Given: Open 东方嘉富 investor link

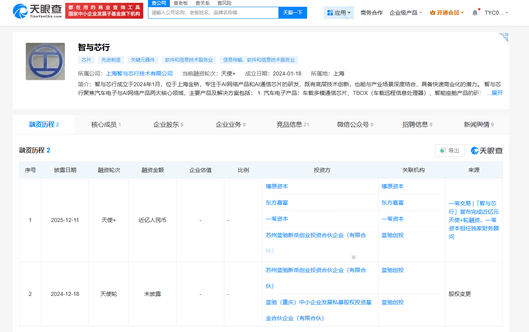Looking at the screenshot, I should pos(277,203).
